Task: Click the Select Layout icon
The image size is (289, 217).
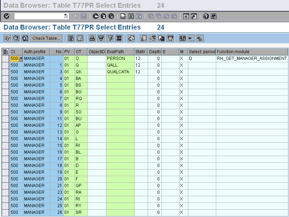Action: 191,38
